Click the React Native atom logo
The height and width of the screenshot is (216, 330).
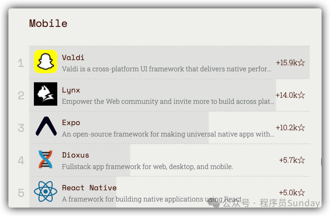46,192
